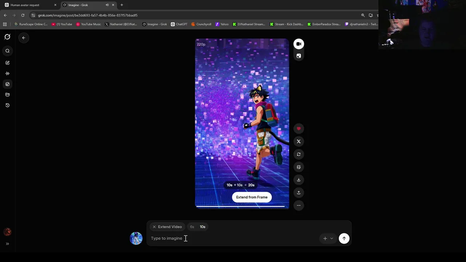The image size is (466, 262).
Task: Open the dropdown chevron beside the plus
Action: tap(332, 238)
